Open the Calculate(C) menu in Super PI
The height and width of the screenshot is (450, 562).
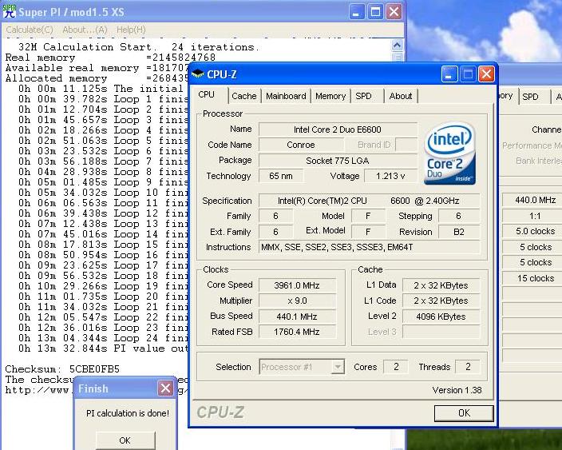coord(30,30)
